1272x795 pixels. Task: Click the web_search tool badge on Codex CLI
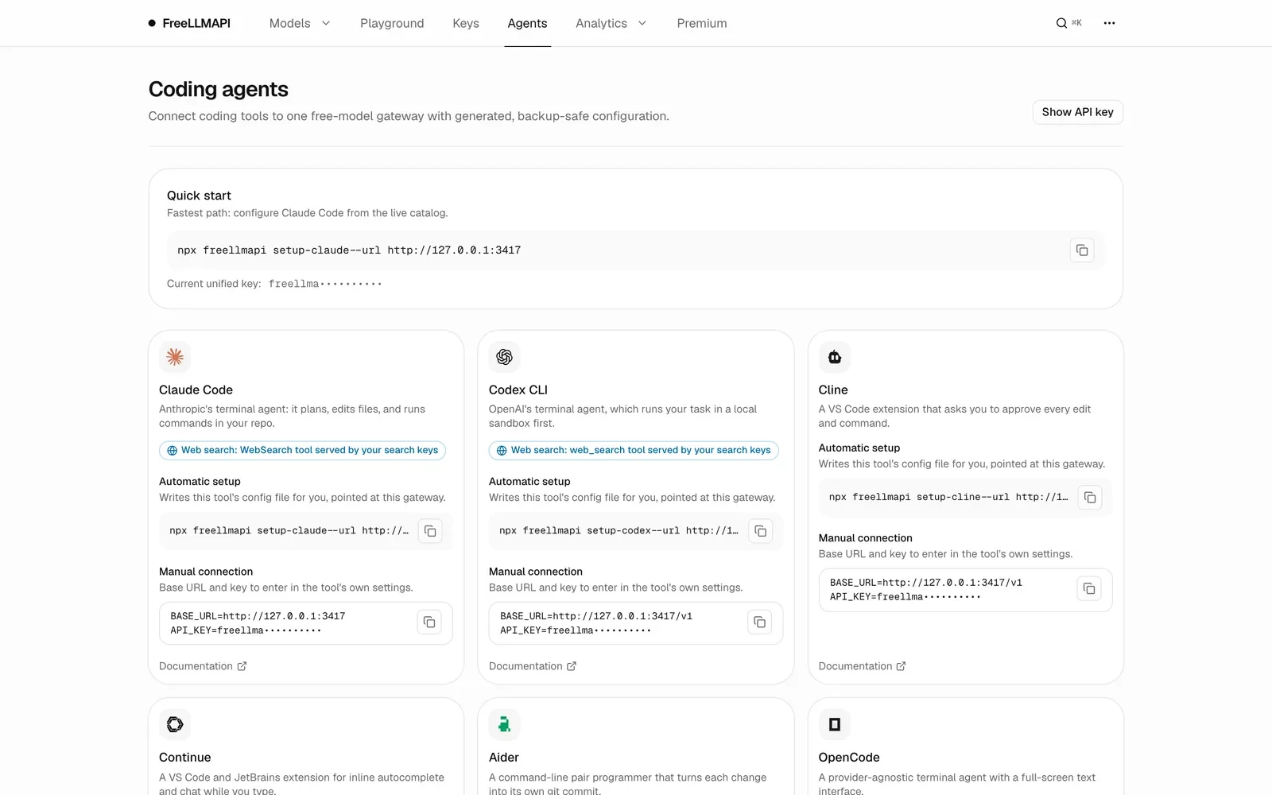[x=634, y=450]
